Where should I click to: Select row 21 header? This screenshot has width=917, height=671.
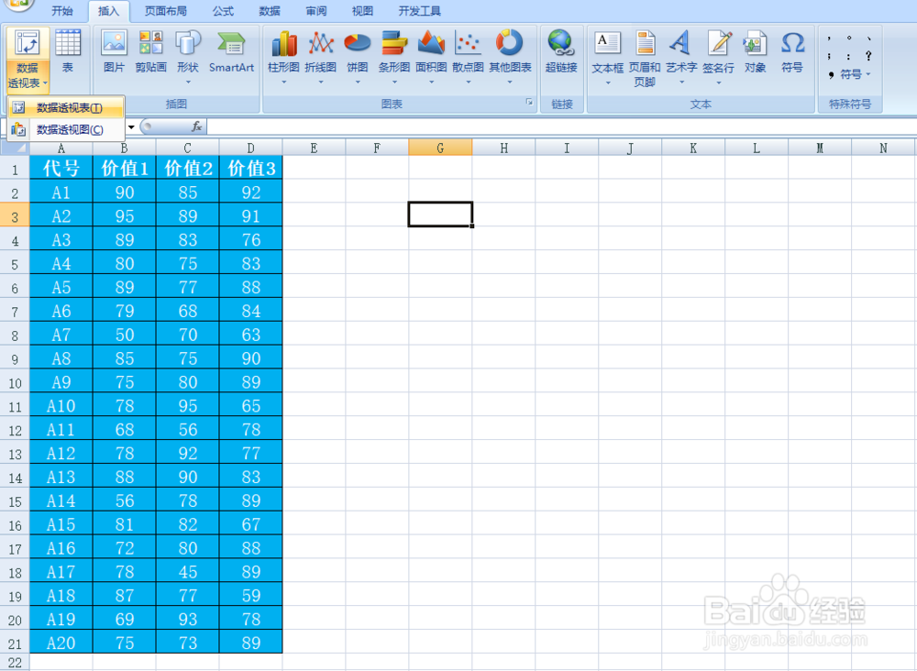tap(15, 643)
